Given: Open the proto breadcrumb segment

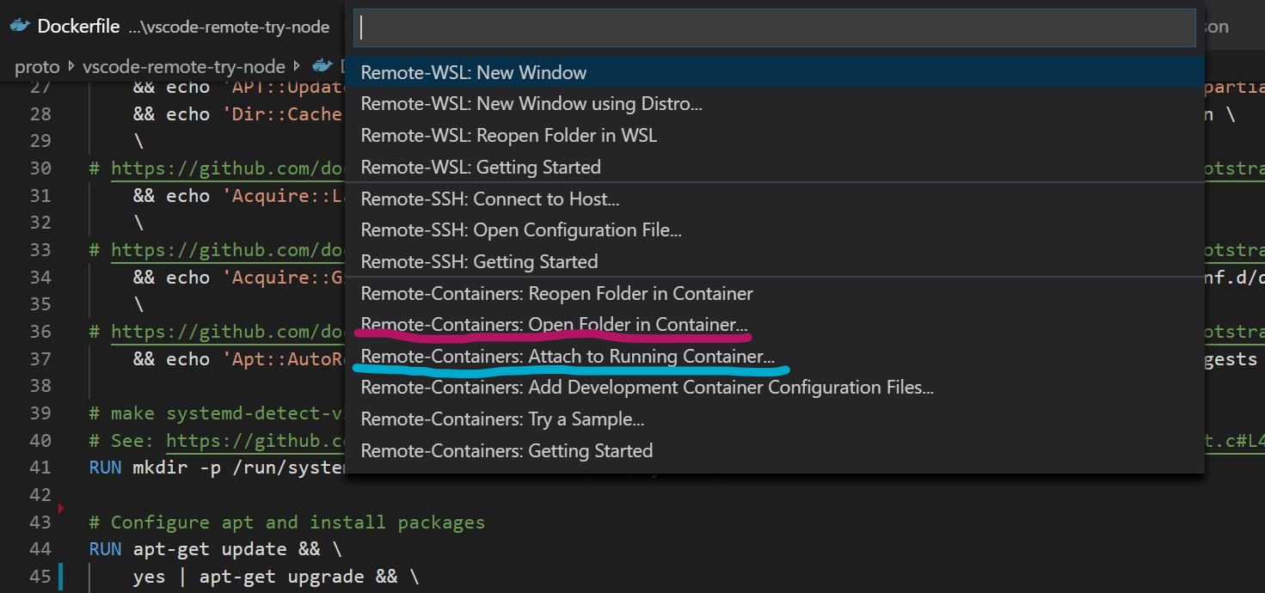Looking at the screenshot, I should point(37,66).
